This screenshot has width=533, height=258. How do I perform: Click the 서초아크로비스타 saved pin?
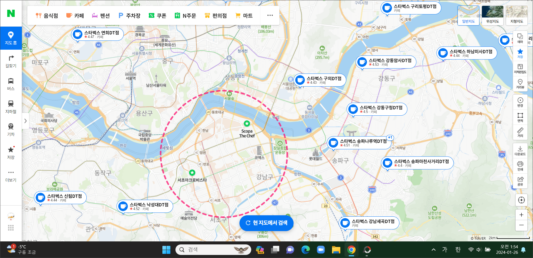pos(192,173)
